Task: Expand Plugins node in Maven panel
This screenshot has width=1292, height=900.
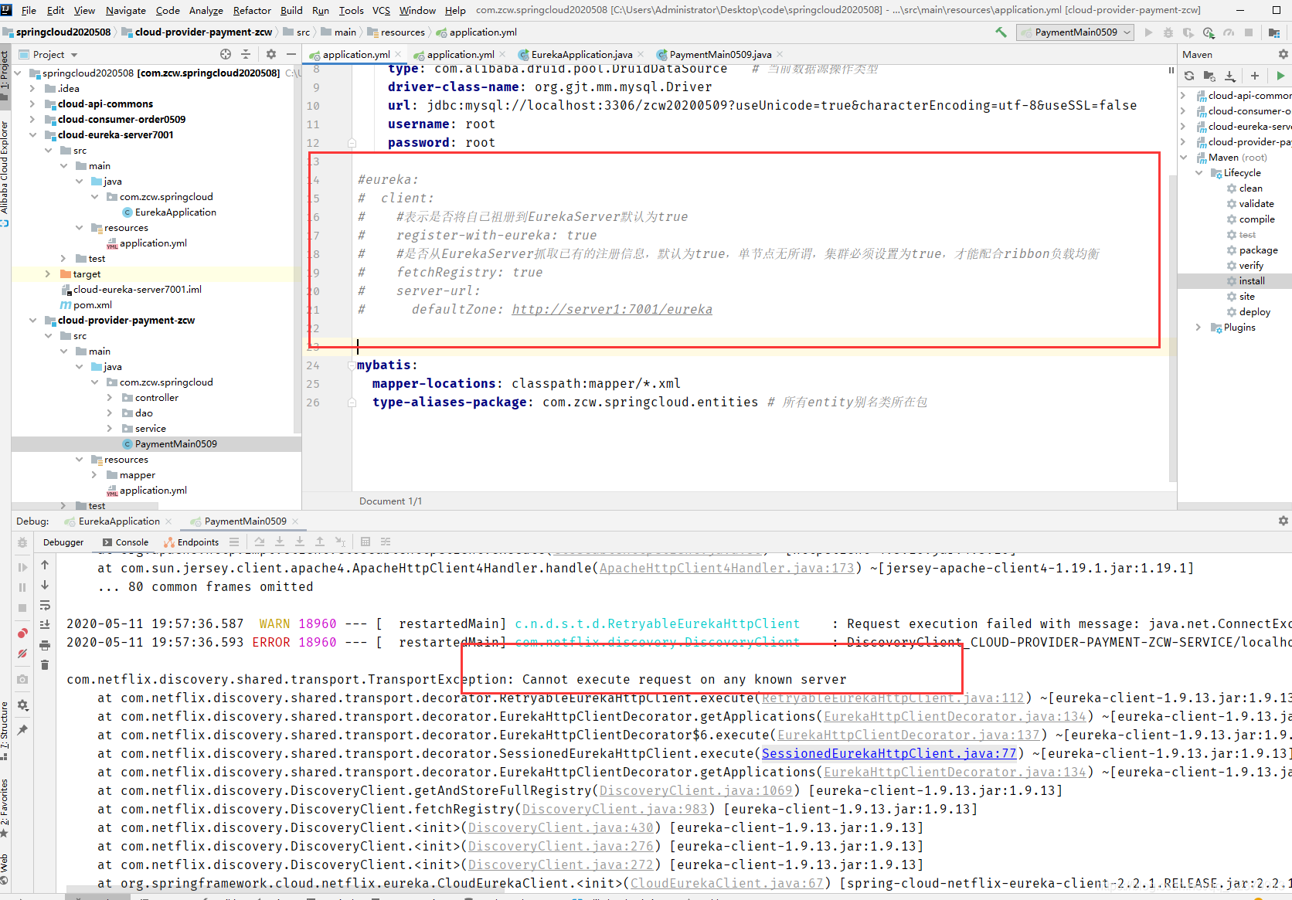Action: (1198, 328)
